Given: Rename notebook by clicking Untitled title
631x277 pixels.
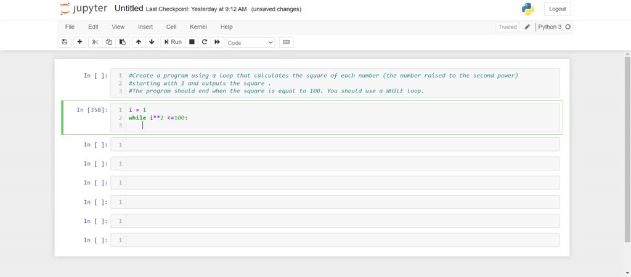Looking at the screenshot, I should 129,9.
